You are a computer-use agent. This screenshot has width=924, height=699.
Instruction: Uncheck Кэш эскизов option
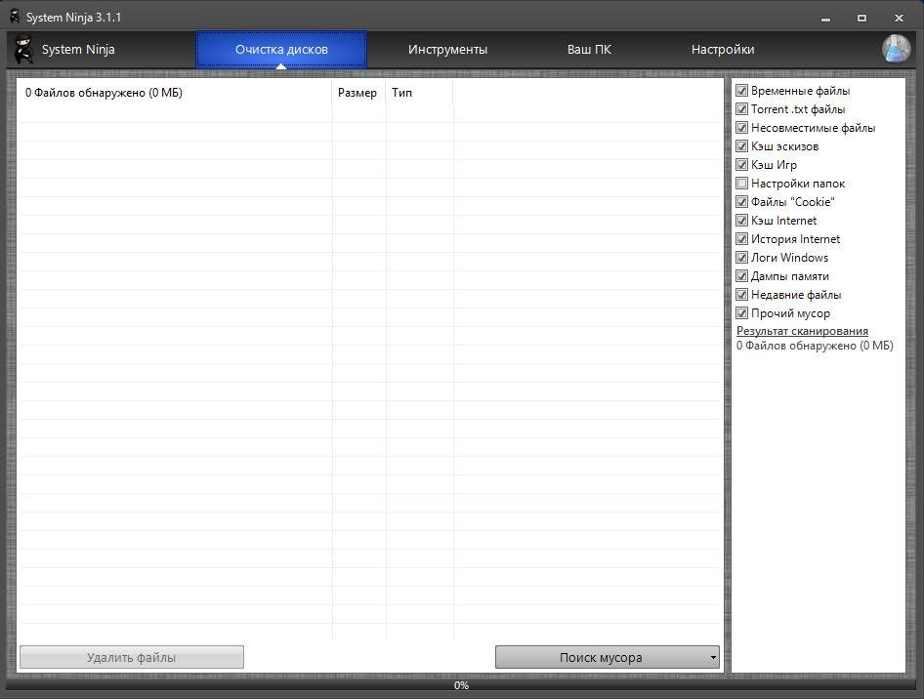[742, 146]
